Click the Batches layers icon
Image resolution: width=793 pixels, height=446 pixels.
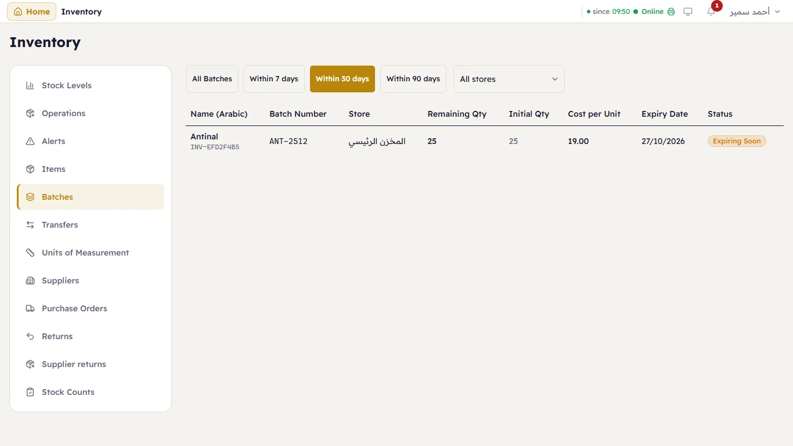click(30, 197)
